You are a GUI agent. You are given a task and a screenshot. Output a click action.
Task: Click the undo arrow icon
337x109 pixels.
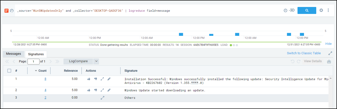pyautogui.click(x=292, y=61)
